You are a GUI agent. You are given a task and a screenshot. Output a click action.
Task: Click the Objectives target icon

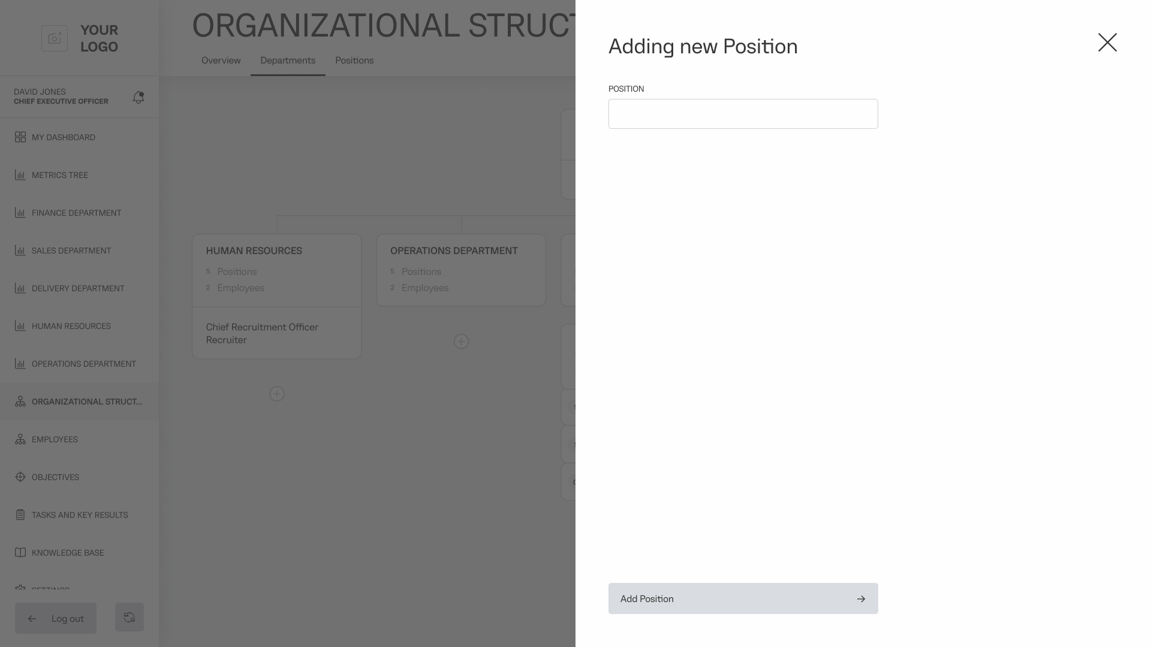tap(20, 477)
